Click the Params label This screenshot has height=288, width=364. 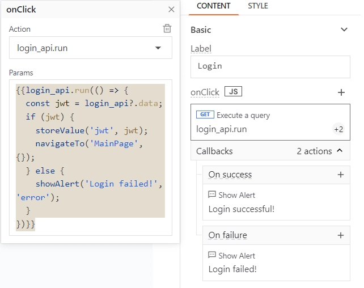(x=21, y=73)
